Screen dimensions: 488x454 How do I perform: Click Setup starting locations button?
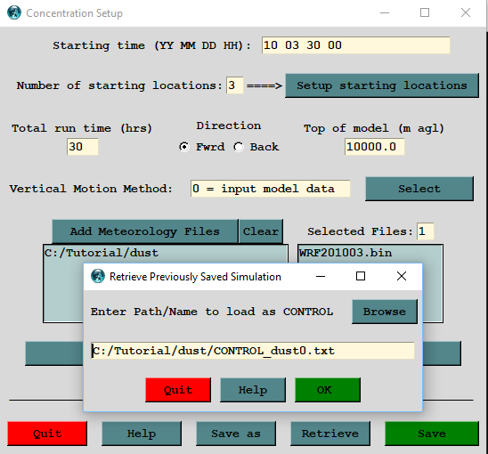click(x=382, y=85)
